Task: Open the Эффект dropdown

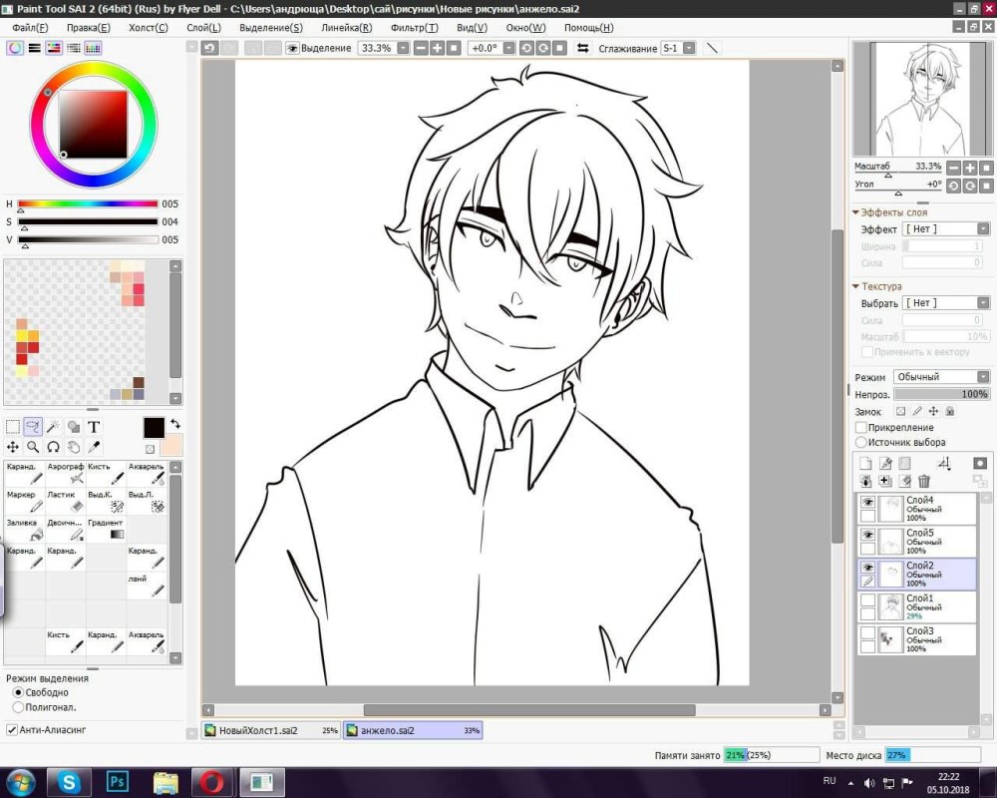Action: click(945, 229)
